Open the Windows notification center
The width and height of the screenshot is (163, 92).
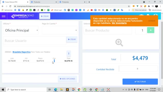(x=159, y=90)
